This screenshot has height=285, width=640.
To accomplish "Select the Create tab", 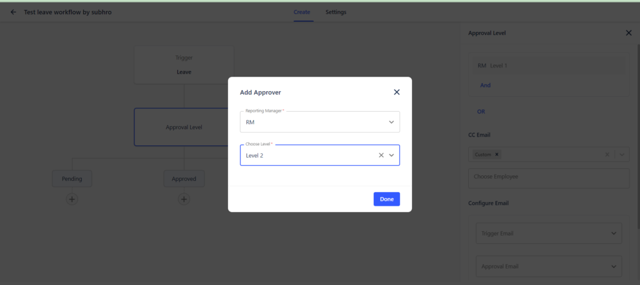I will (302, 12).
